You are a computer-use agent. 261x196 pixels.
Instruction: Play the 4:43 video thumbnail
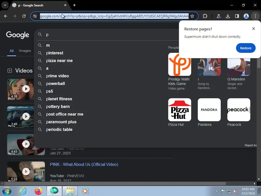[x=26, y=144]
